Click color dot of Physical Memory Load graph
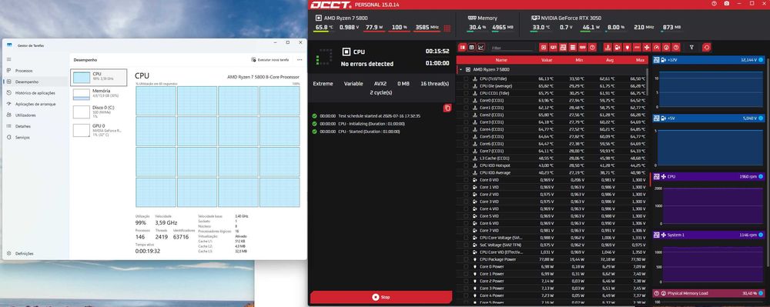 (761, 293)
